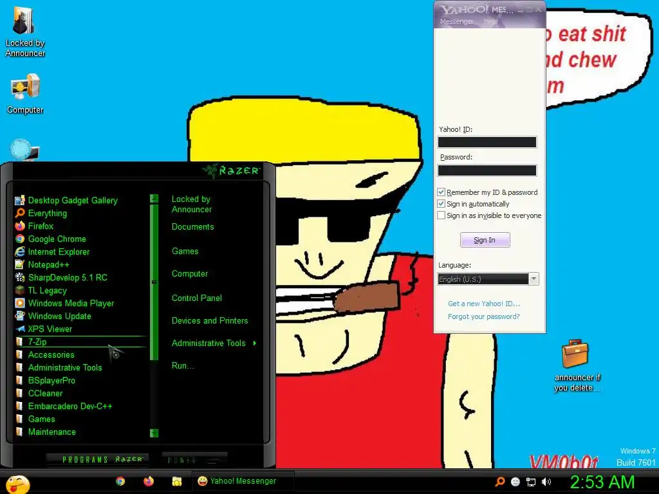Expand the Games folder in programs list
This screenshot has height=494, width=659.
click(35, 419)
